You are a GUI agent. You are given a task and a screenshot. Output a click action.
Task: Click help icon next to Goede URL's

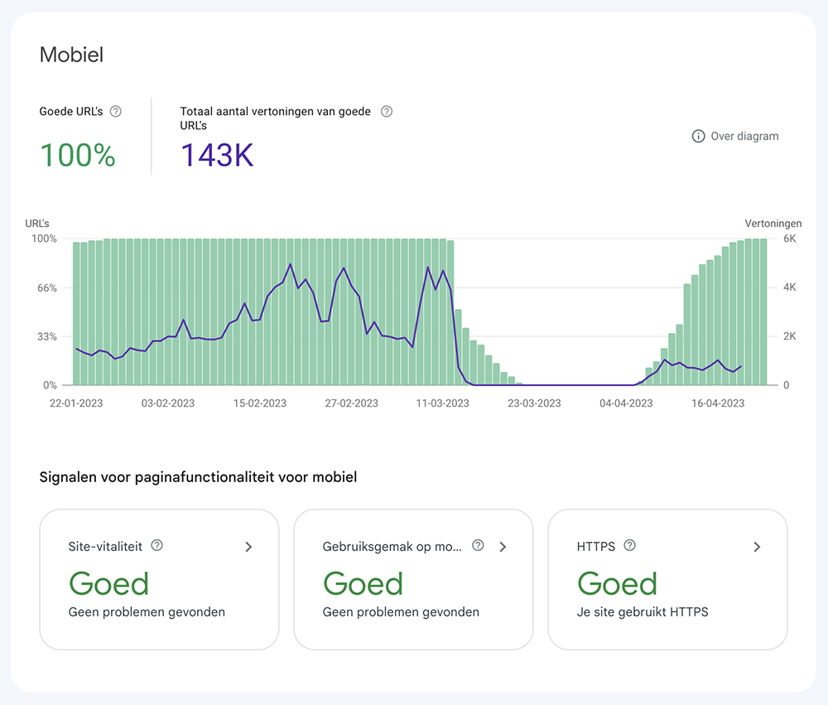coord(116,112)
